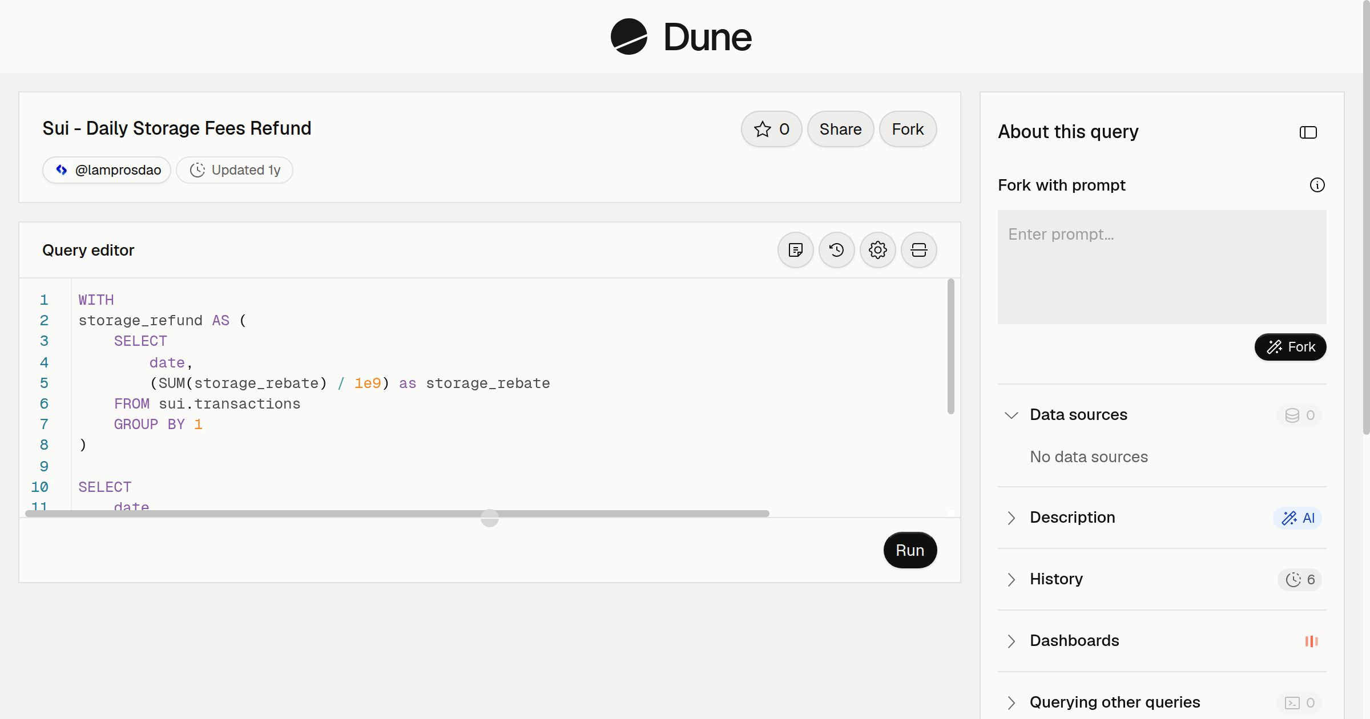This screenshot has height=719, width=1370.
Task: Run the query with the Run button
Action: coord(910,550)
